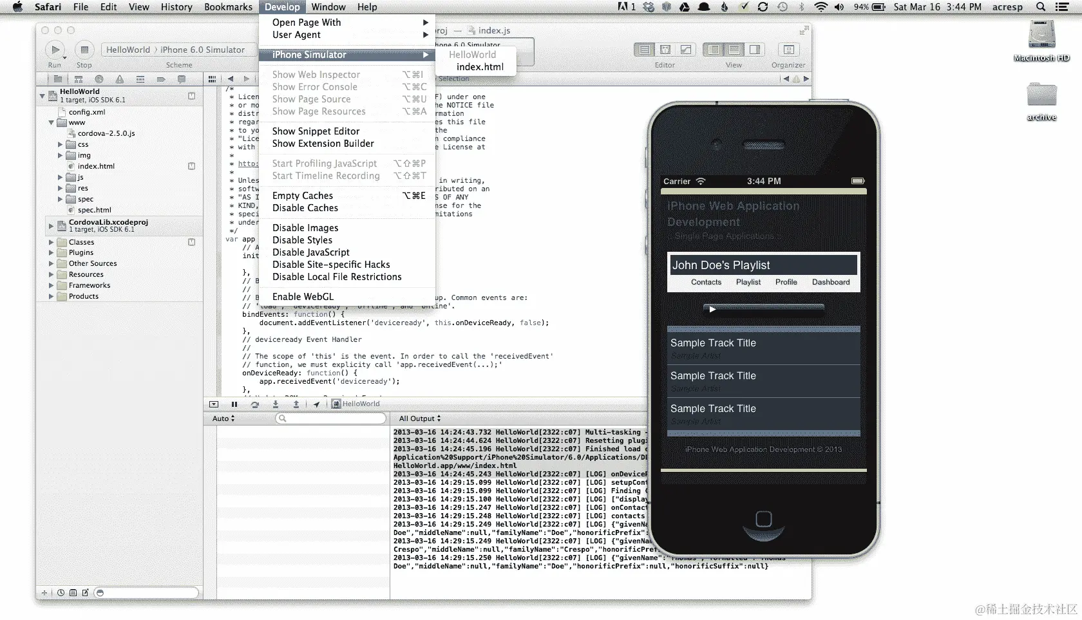Viewport: 1082px width, 620px height.
Task: Open the User Agent submenu
Action: [x=347, y=35]
